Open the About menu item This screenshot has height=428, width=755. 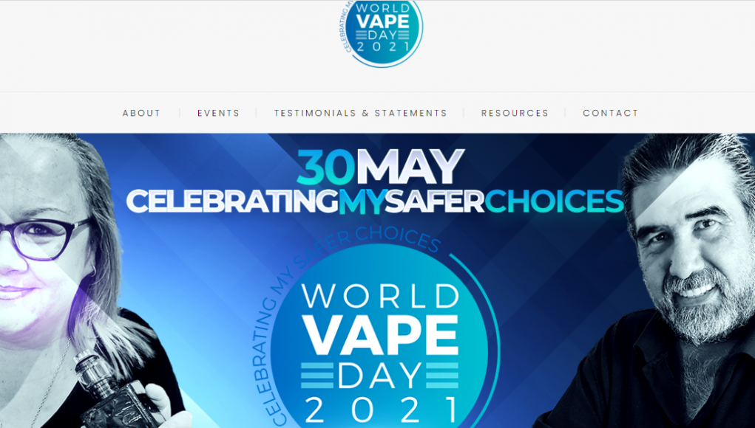141,114
